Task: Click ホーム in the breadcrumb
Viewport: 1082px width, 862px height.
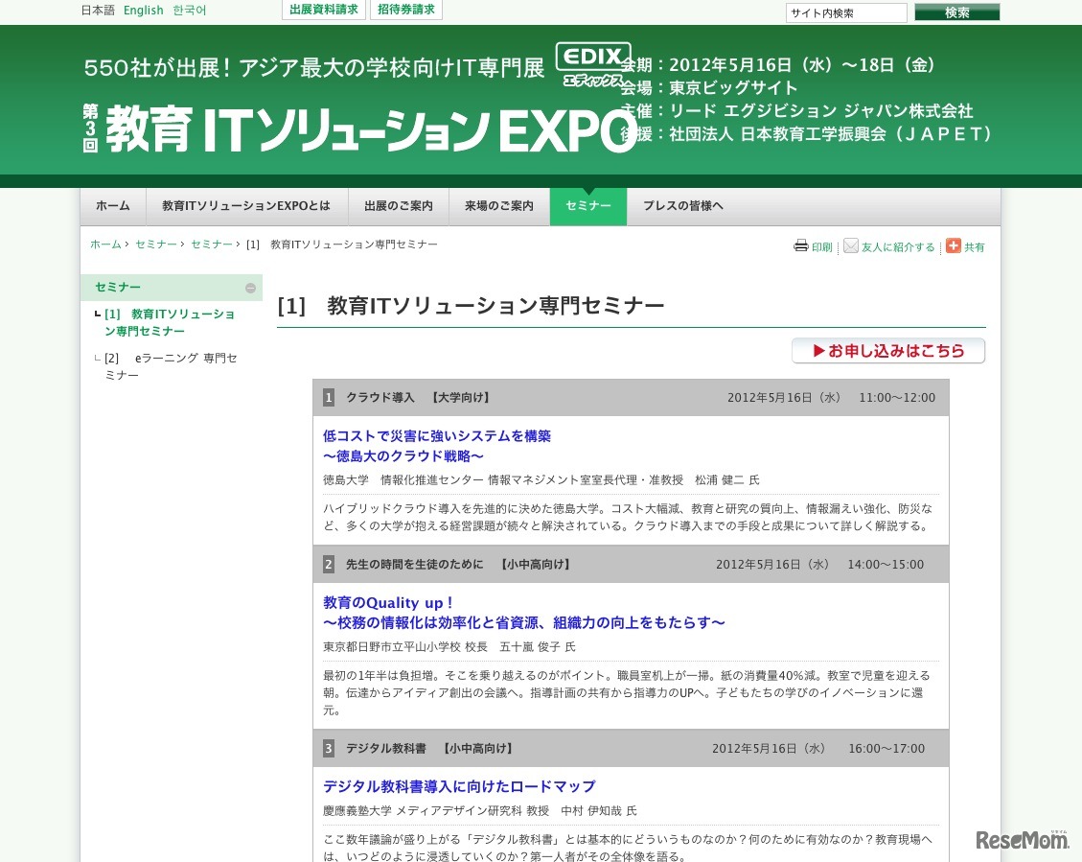Action: tap(105, 245)
